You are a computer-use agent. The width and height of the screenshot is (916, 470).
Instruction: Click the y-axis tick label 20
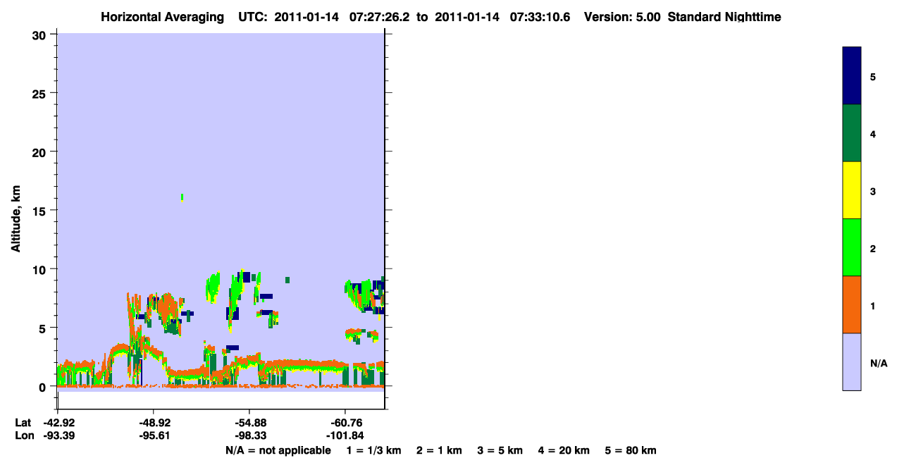(41, 152)
